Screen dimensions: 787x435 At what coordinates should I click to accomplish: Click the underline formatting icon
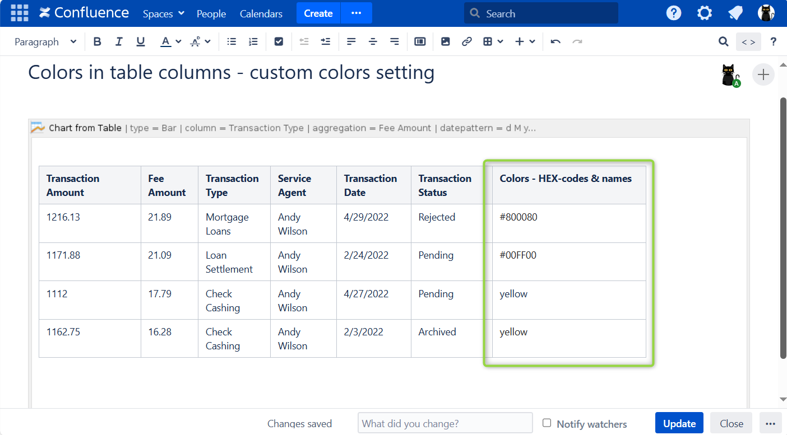(141, 41)
